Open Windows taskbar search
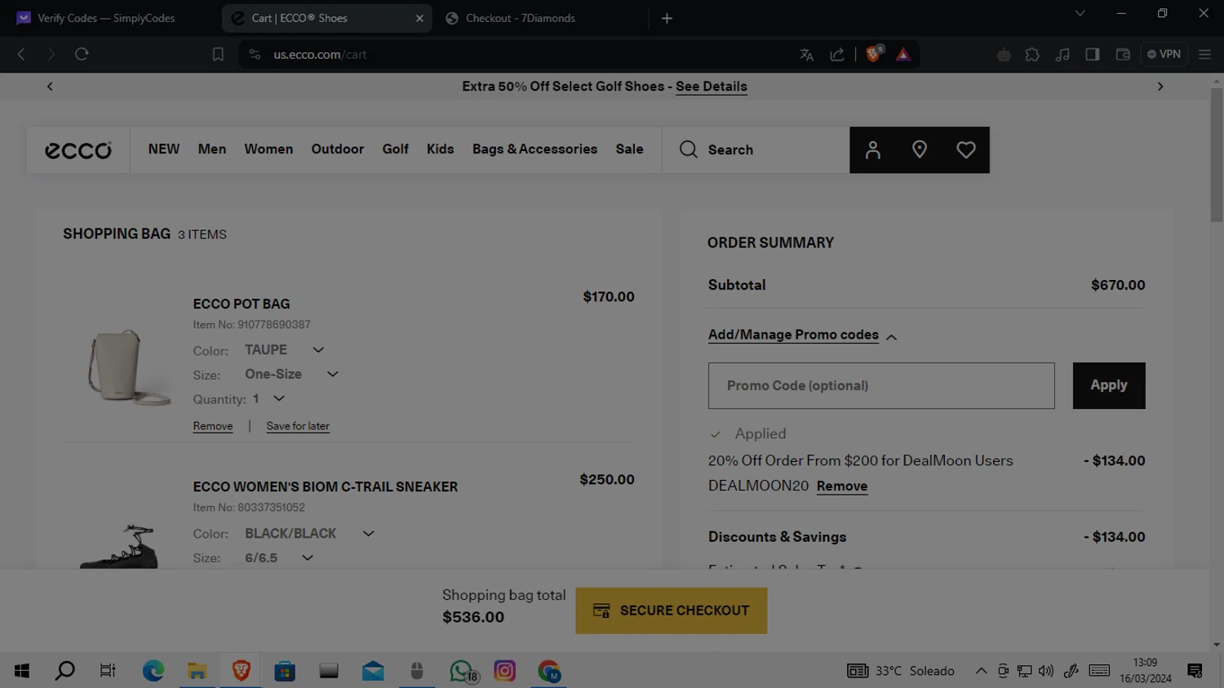The image size is (1224, 688). pos(65,671)
